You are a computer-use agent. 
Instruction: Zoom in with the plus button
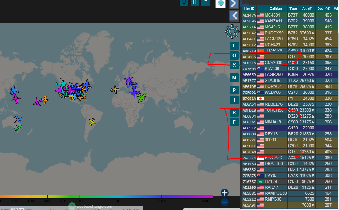click(x=225, y=193)
